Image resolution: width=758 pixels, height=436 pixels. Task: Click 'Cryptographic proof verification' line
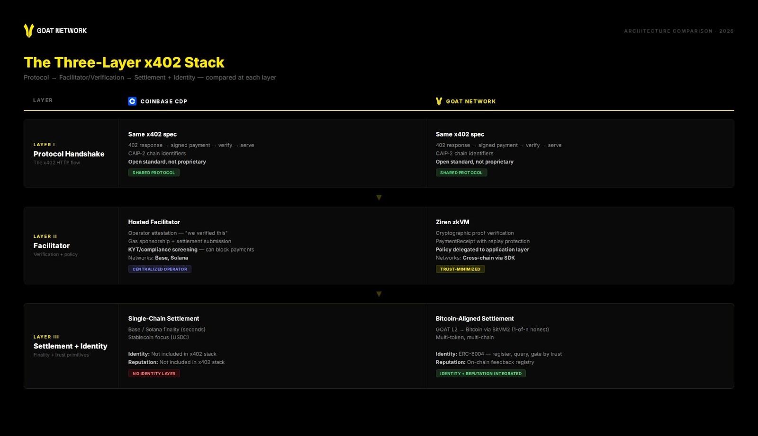click(x=475, y=233)
